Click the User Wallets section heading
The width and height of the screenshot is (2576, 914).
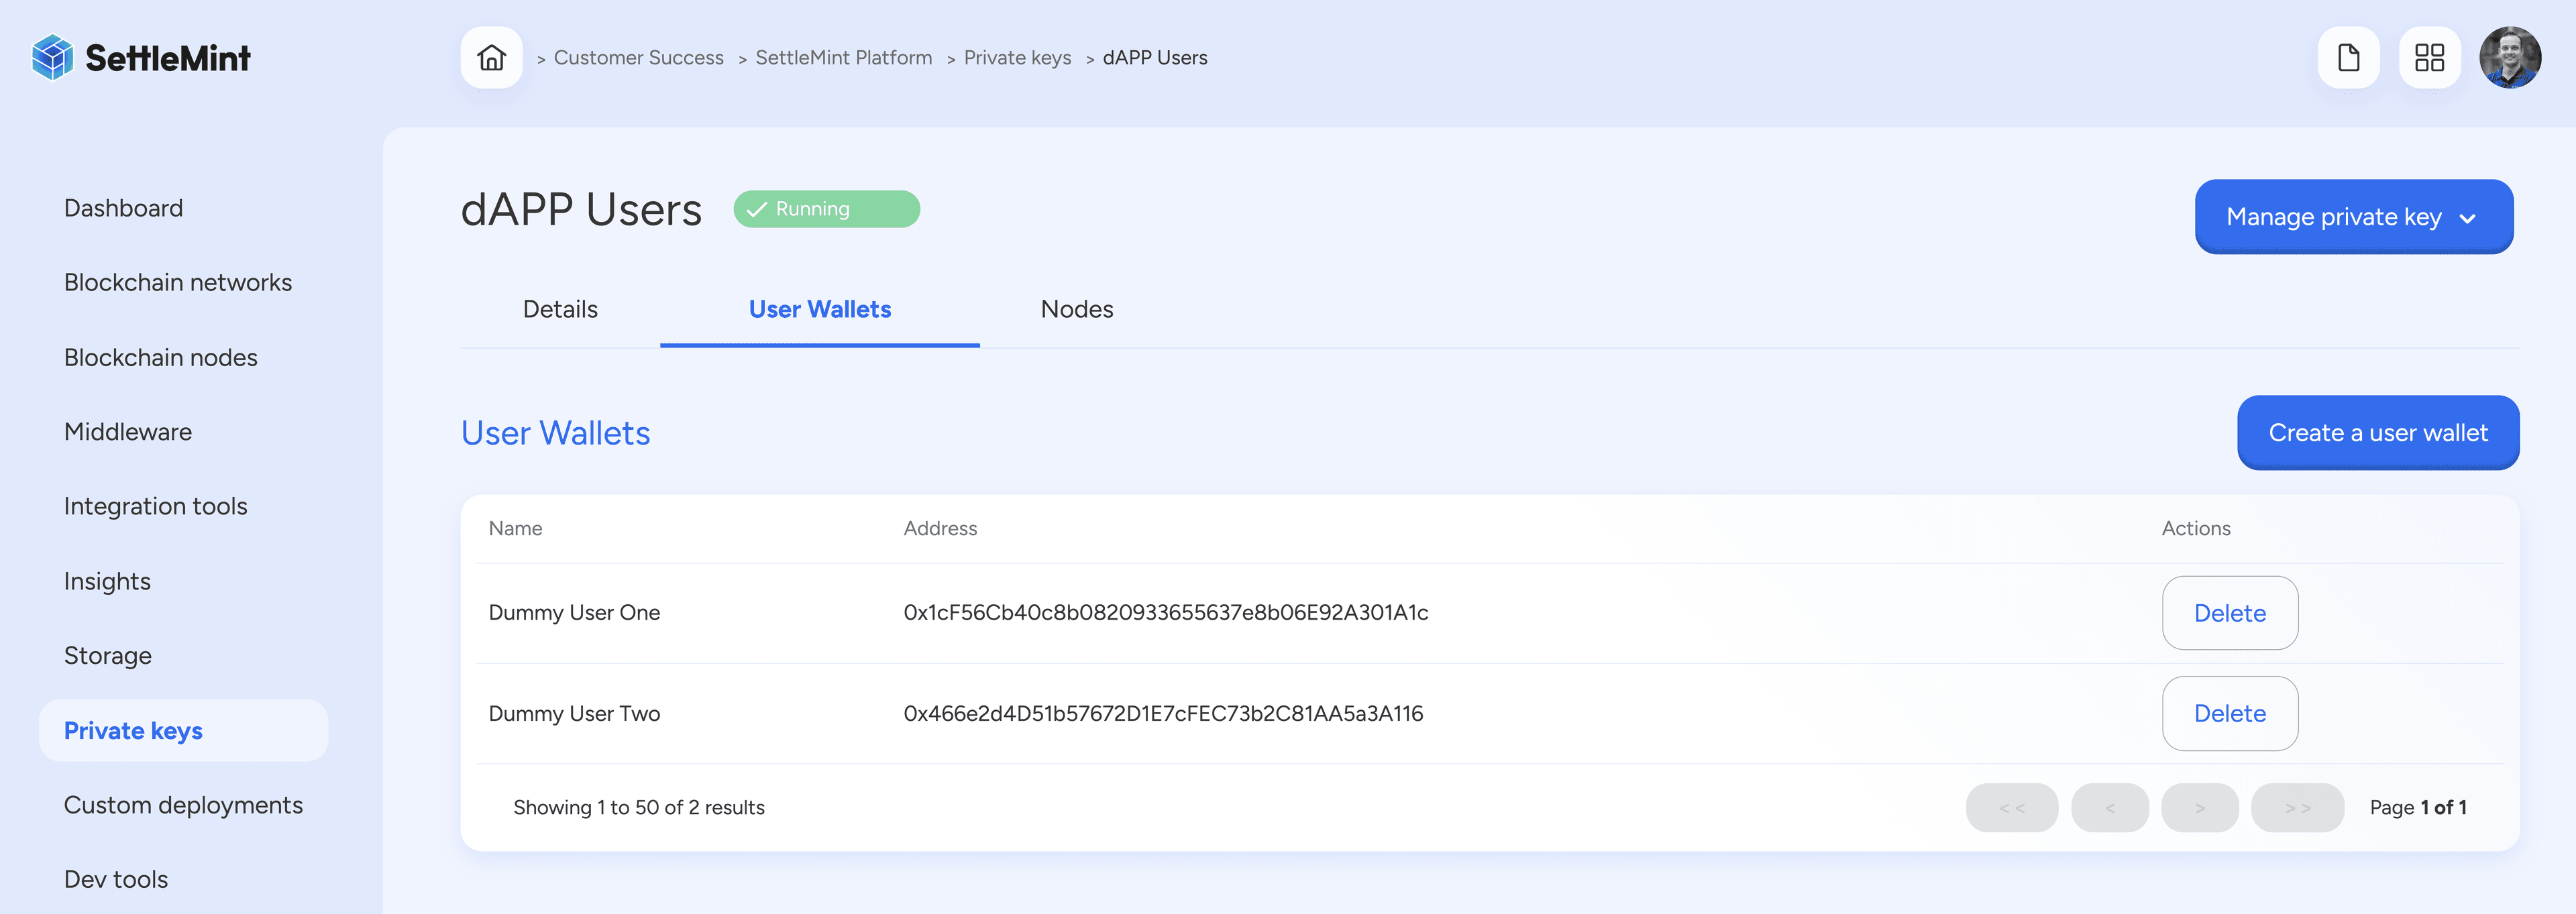(x=555, y=433)
